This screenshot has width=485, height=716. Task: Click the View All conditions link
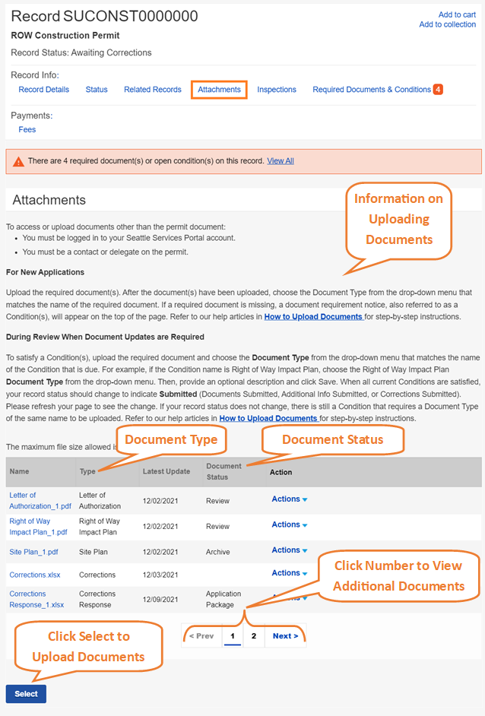[281, 161]
